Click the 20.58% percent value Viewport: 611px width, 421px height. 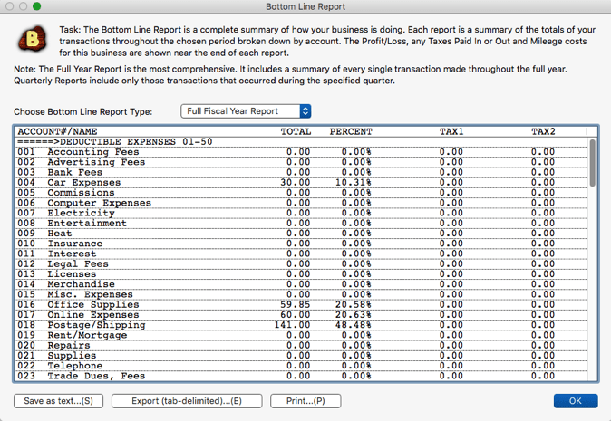(354, 305)
